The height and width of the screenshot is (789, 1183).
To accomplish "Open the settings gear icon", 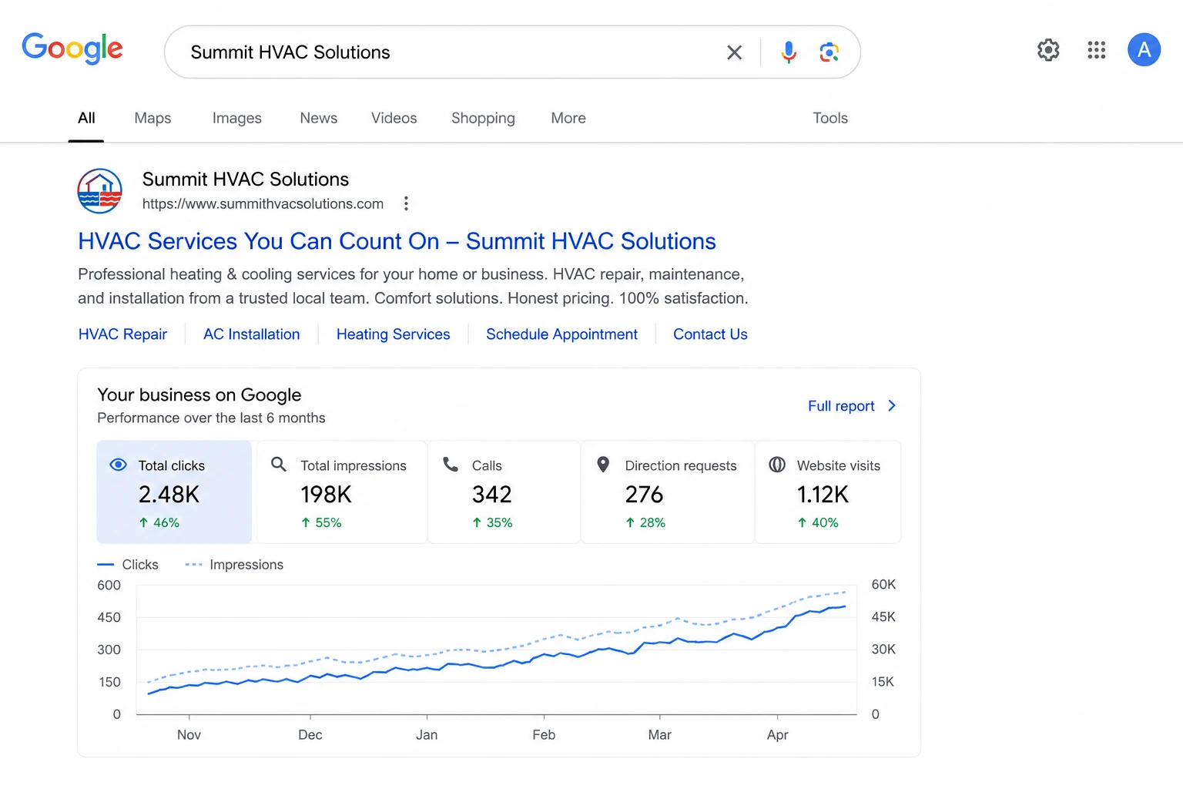I will 1048,50.
